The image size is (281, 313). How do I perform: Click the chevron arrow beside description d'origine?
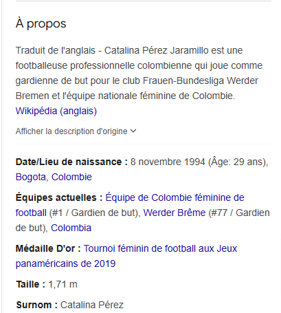coord(133,131)
